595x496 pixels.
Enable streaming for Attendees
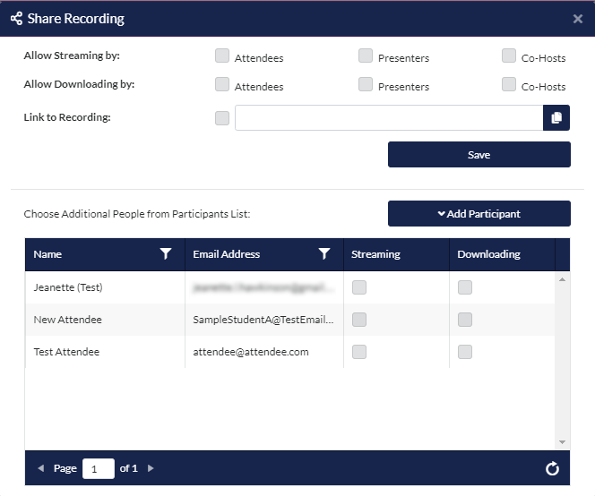pyautogui.click(x=222, y=56)
